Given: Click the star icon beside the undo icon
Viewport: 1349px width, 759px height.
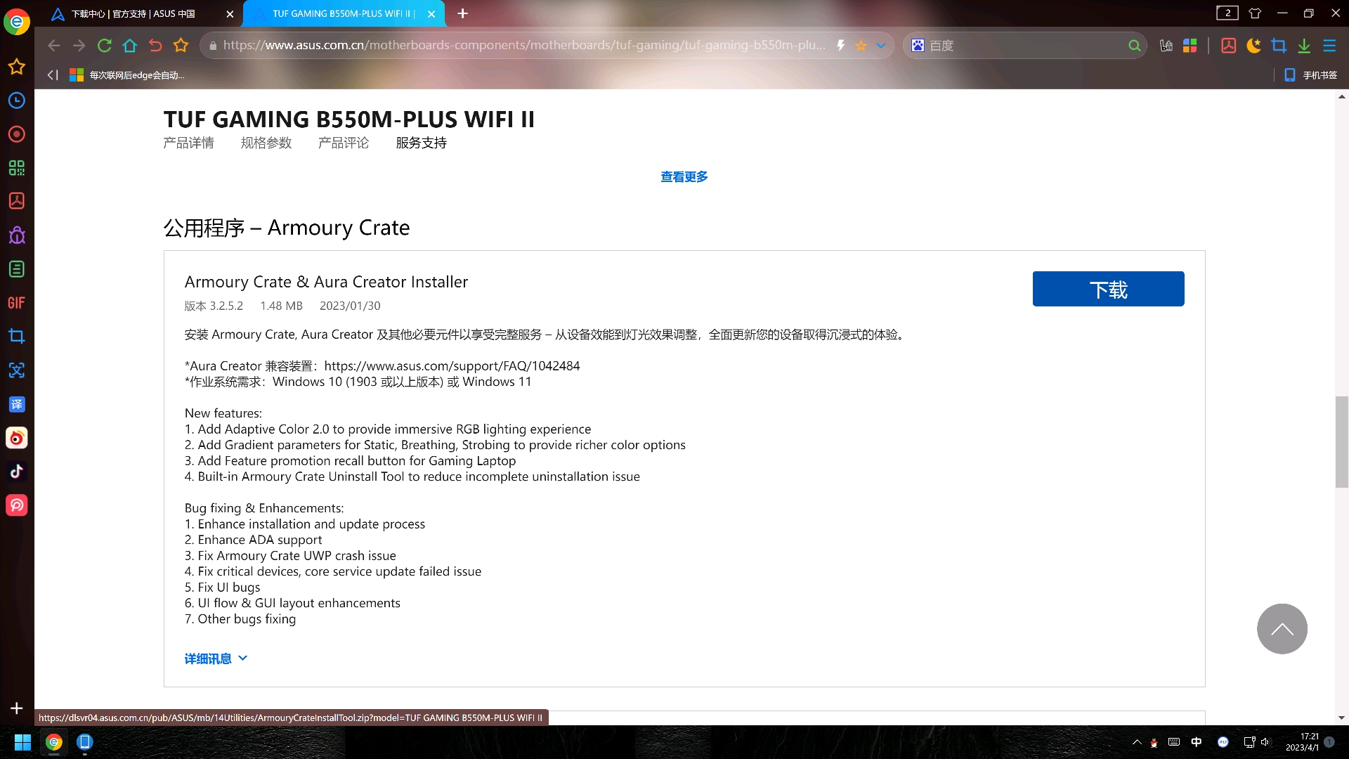Looking at the screenshot, I should (181, 46).
